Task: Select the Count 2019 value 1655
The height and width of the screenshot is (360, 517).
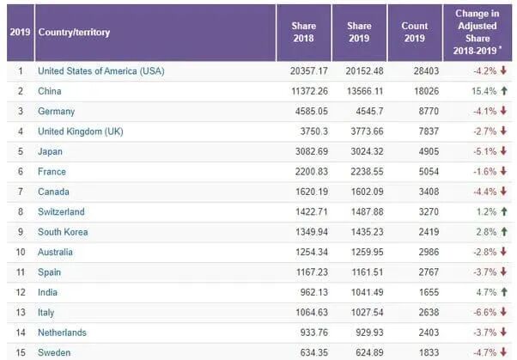Action: pos(429,292)
